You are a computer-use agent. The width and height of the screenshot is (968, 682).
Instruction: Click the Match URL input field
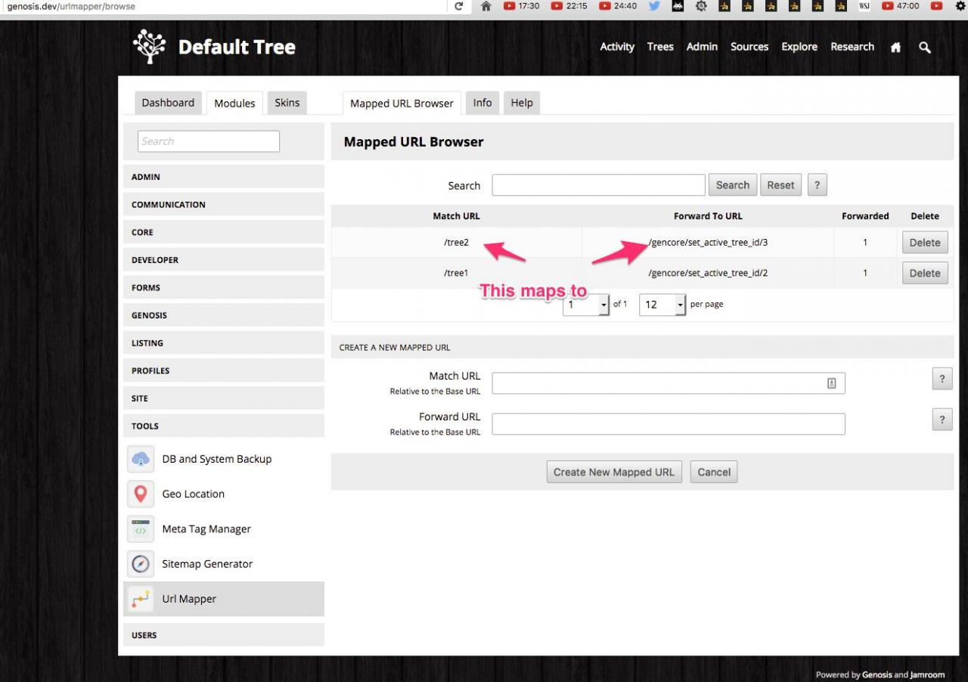click(x=658, y=383)
